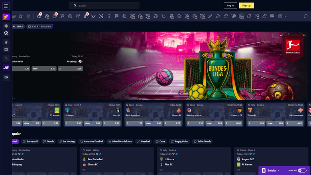
Task: Select the Counter-Strike soldier icon with flame
Action: coord(86,16)
